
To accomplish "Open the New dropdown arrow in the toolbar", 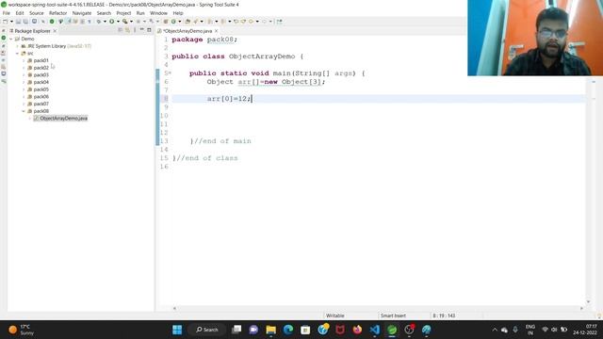I will (11, 22).
